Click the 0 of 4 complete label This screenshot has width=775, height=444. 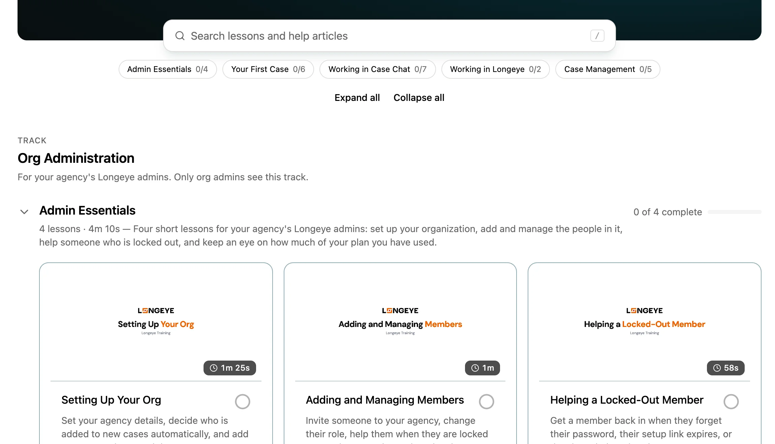668,212
